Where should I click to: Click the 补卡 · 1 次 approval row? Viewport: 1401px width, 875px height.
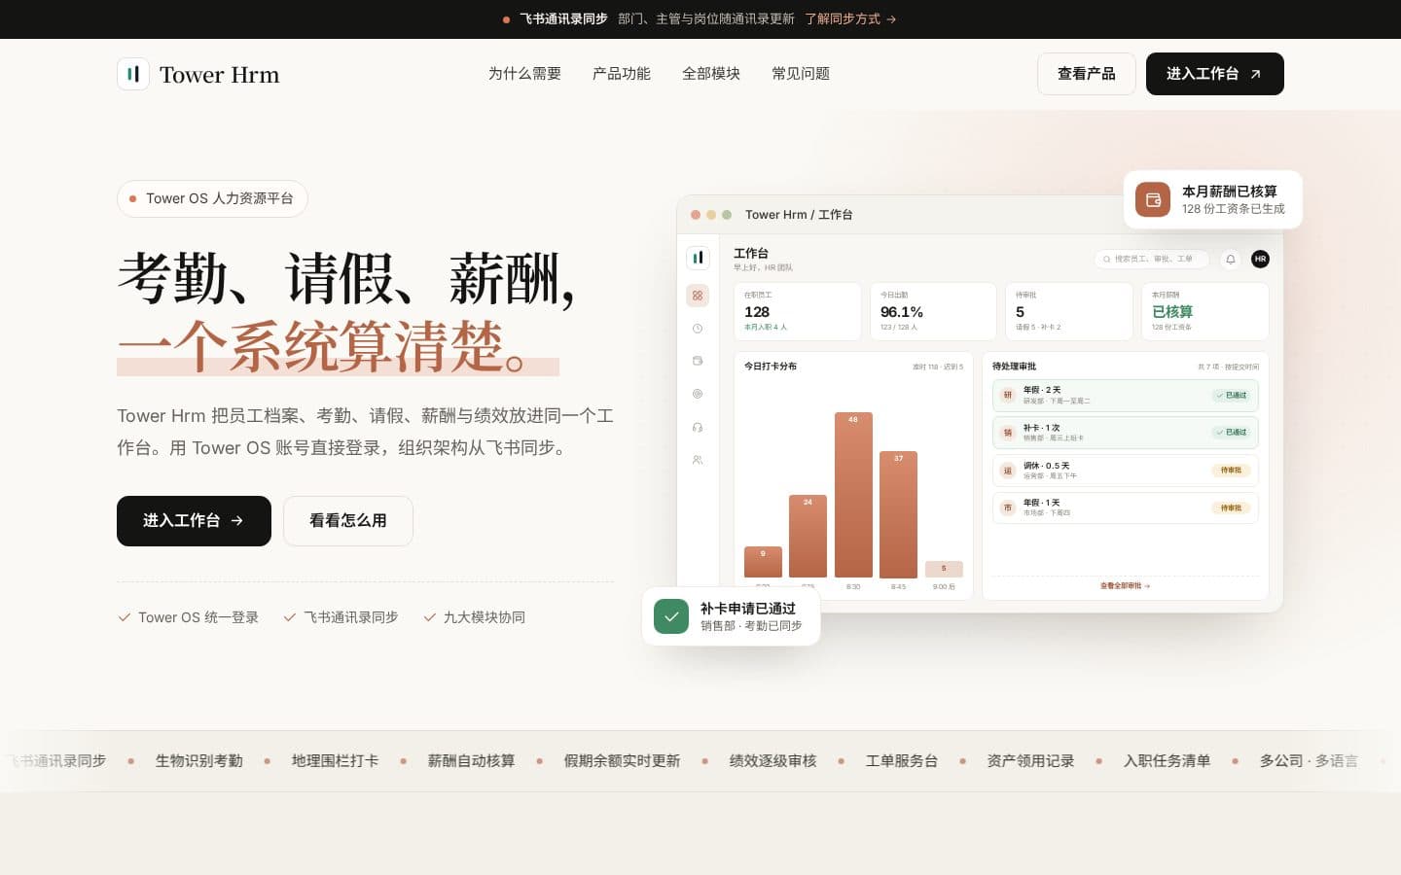[1126, 433]
